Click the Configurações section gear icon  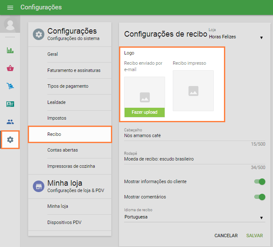[38, 34]
